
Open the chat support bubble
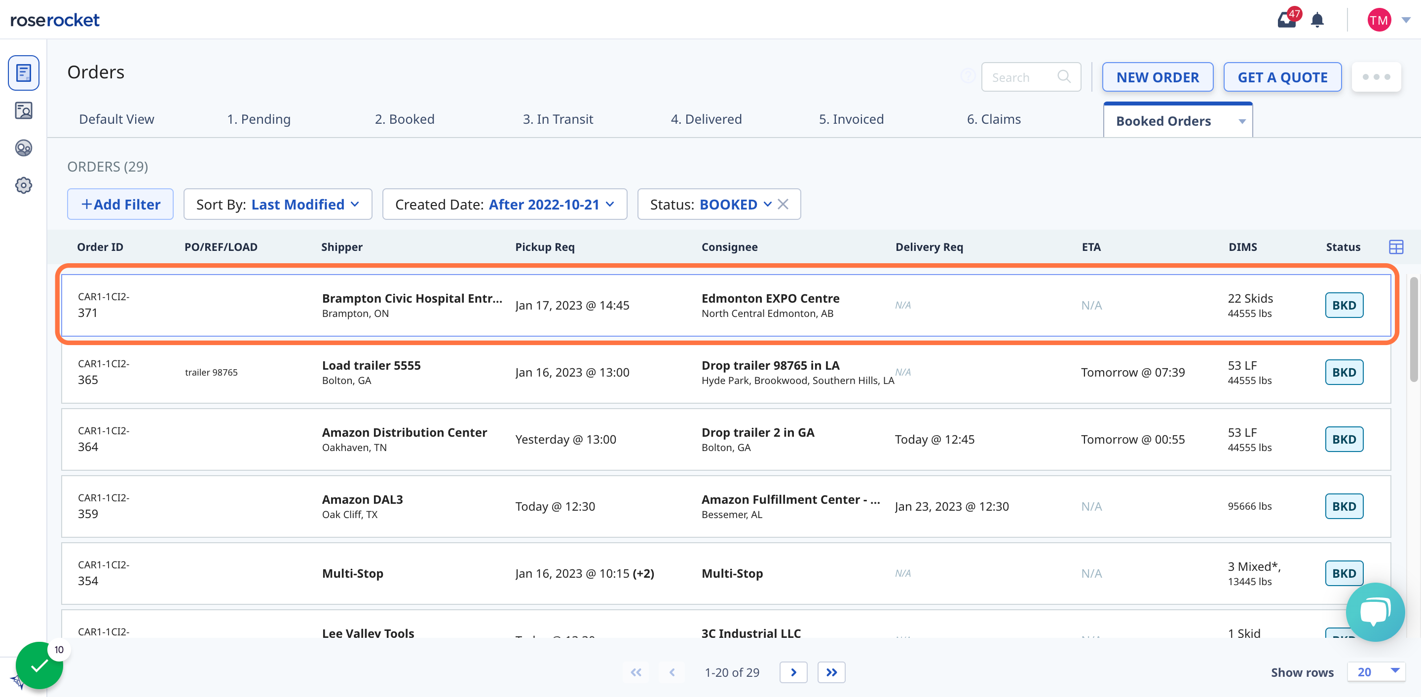[x=1375, y=612]
